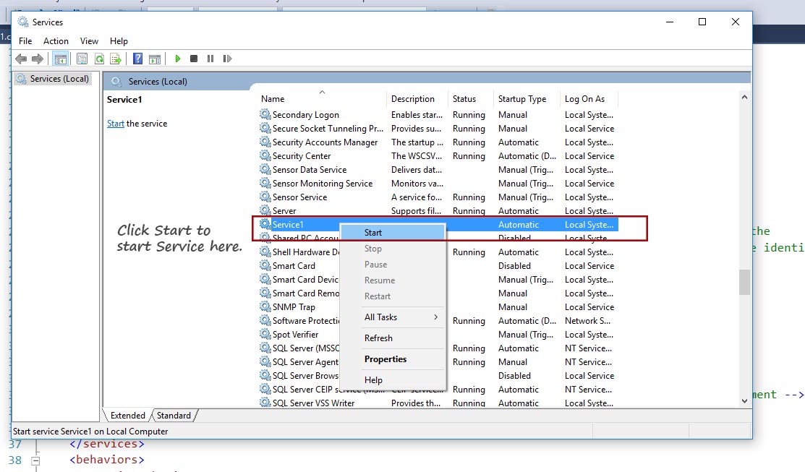
Task: Click the gear icon beside Spot Verifier
Action: point(265,334)
